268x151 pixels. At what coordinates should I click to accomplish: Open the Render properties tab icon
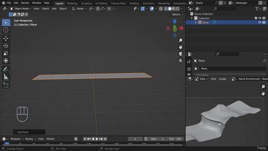point(189,69)
